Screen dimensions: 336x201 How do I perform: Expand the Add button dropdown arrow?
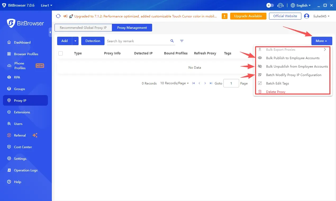coord(75,41)
